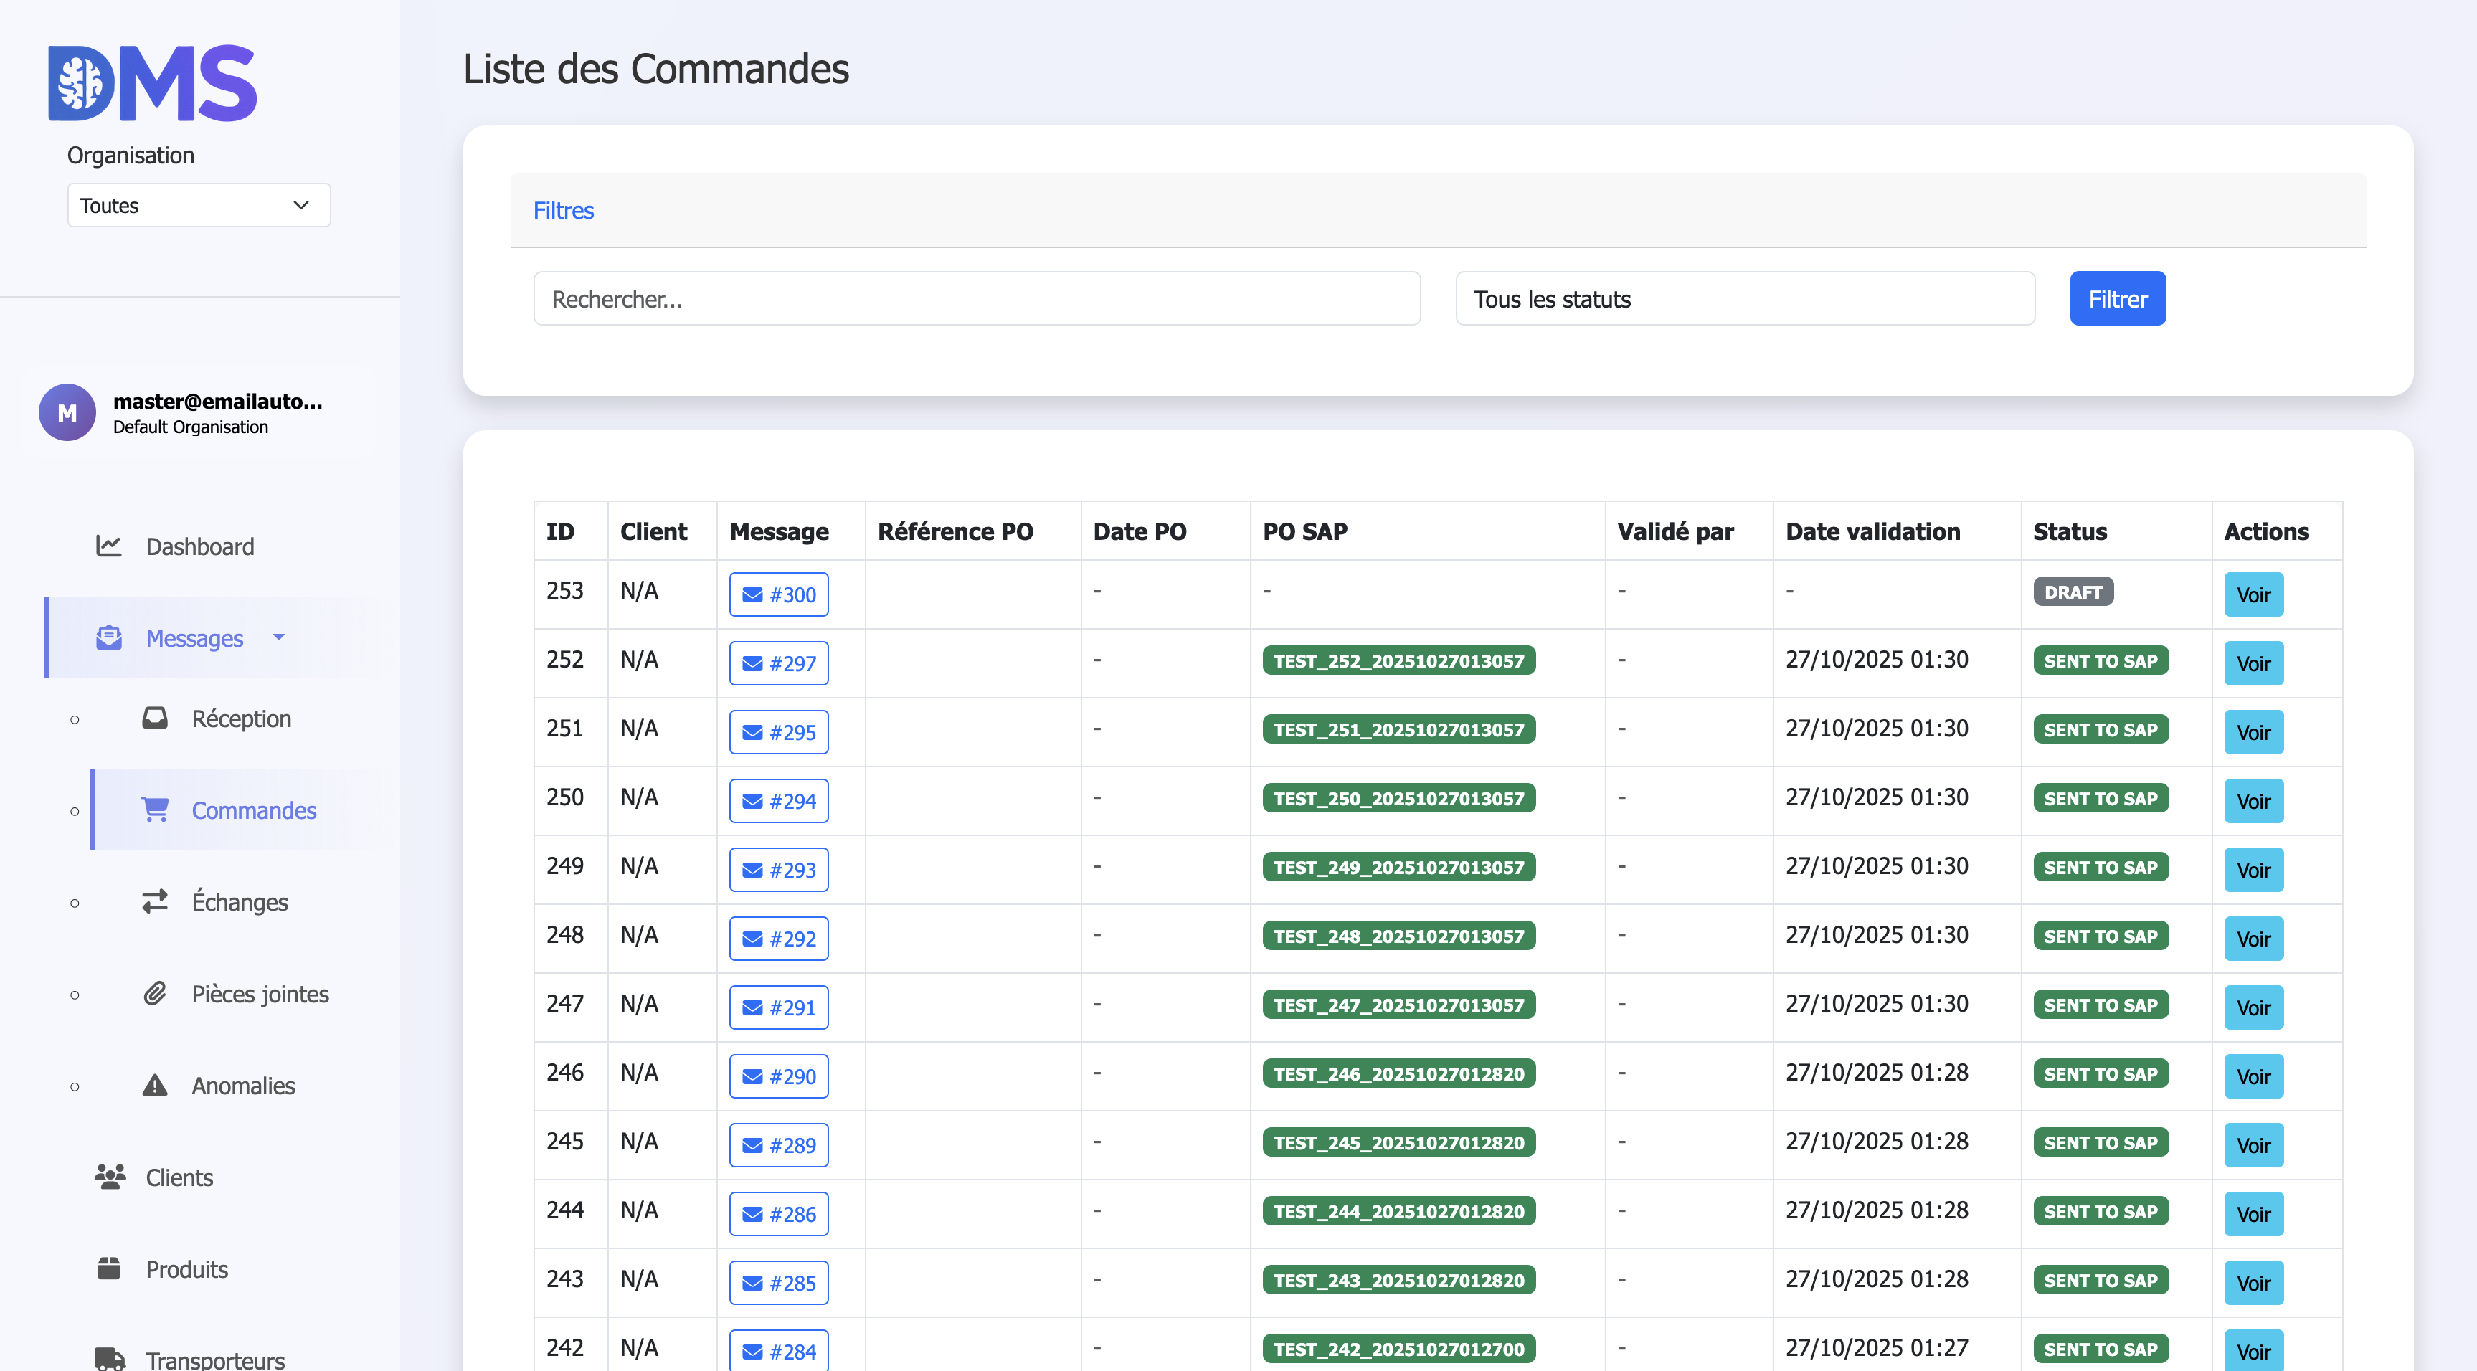Click the master user avatar
This screenshot has width=2477, height=1371.
pyautogui.click(x=67, y=412)
